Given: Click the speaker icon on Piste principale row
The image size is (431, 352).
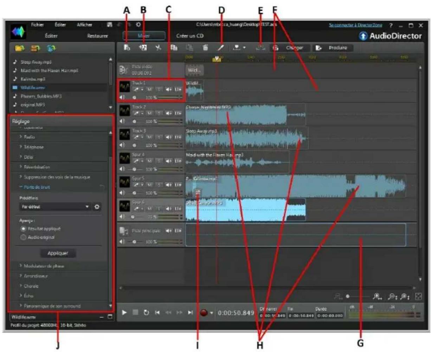Looking at the screenshot, I should (x=123, y=242).
